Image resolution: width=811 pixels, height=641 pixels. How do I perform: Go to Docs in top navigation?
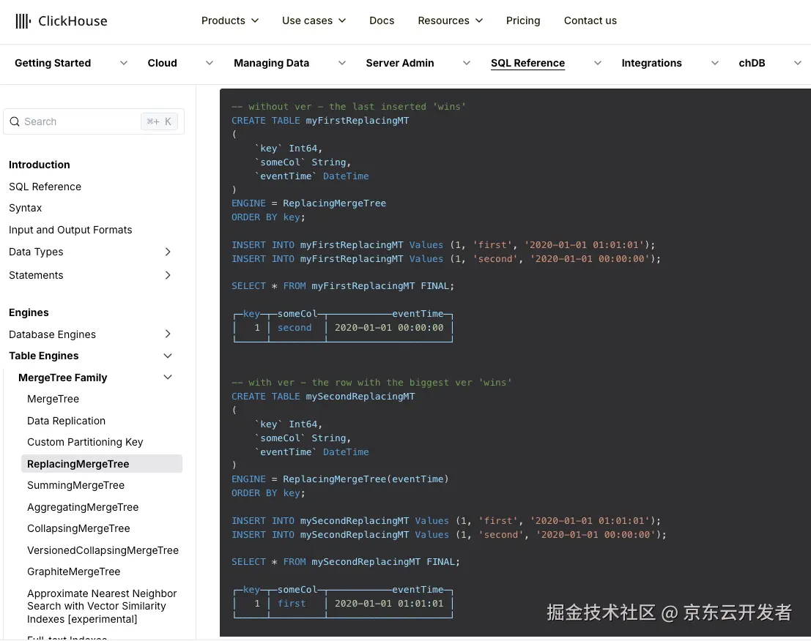pyautogui.click(x=382, y=20)
